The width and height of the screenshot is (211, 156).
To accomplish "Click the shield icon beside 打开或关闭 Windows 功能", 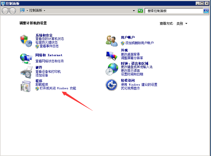I will (x=37, y=89).
